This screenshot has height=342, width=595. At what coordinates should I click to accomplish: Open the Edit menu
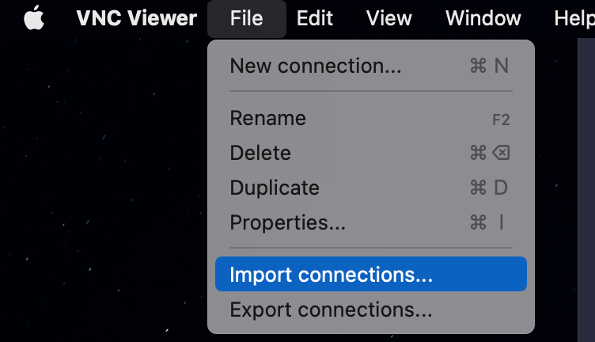tap(314, 18)
